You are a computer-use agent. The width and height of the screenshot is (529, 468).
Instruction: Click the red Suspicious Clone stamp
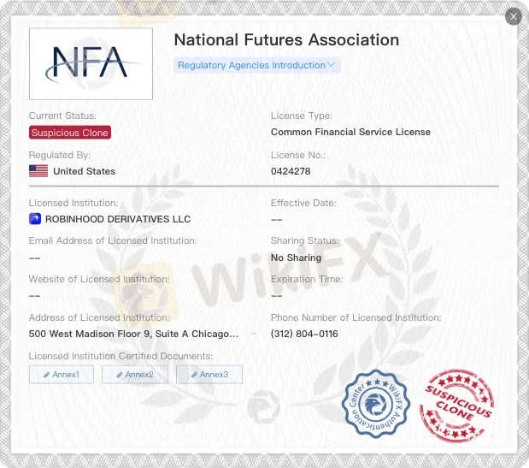(x=456, y=406)
